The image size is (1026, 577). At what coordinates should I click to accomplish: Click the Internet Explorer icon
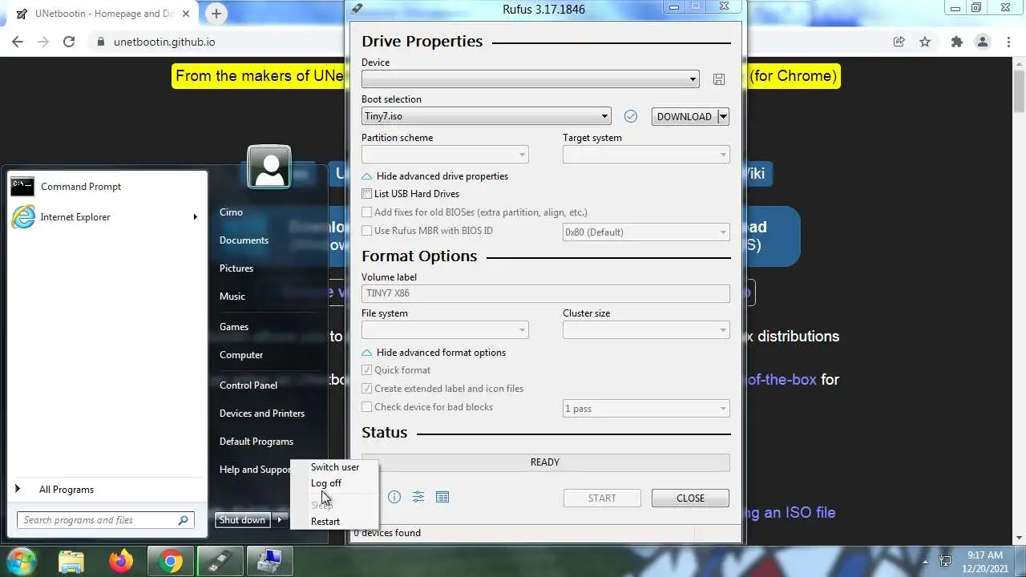click(x=23, y=217)
